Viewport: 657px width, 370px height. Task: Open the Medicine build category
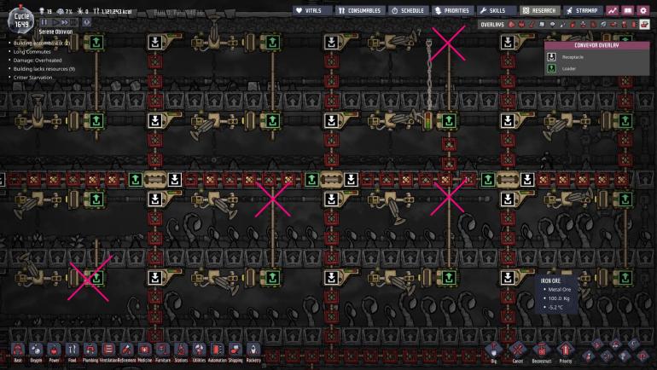(144, 351)
